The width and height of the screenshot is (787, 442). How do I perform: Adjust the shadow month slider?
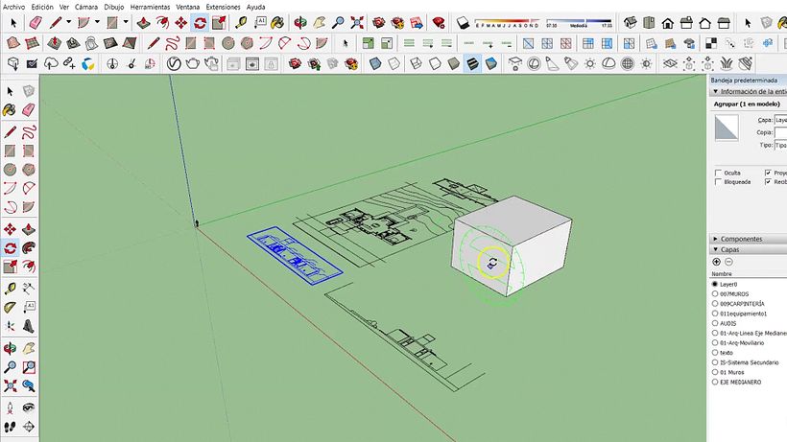pyautogui.click(x=507, y=23)
